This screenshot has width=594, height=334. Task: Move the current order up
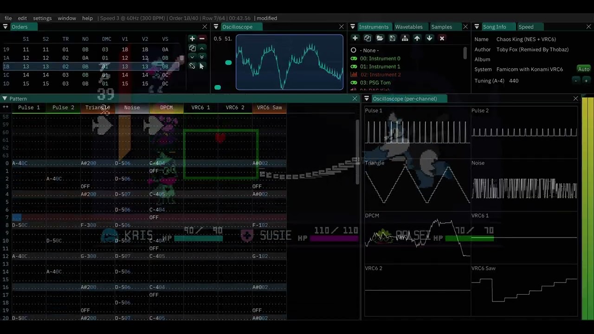(202, 48)
